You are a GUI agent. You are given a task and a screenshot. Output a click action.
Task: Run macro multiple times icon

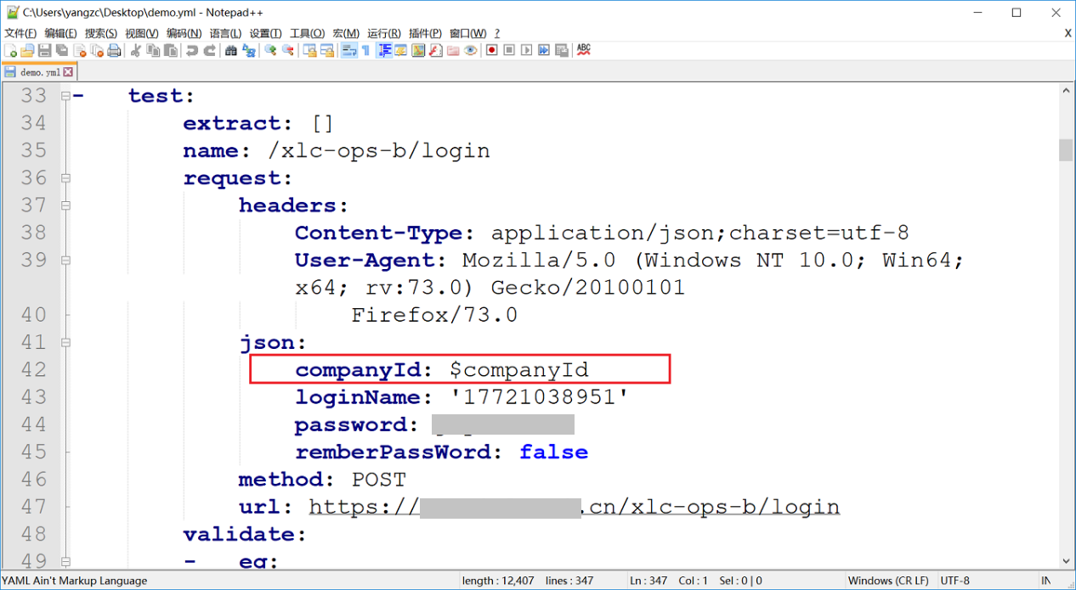point(544,51)
